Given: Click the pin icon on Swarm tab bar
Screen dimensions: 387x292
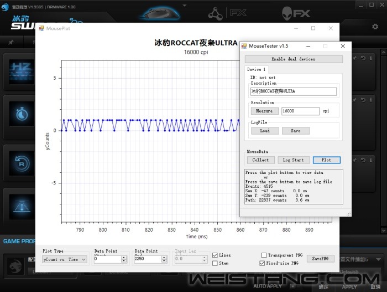Looking at the screenshot, I should pos(11,42).
